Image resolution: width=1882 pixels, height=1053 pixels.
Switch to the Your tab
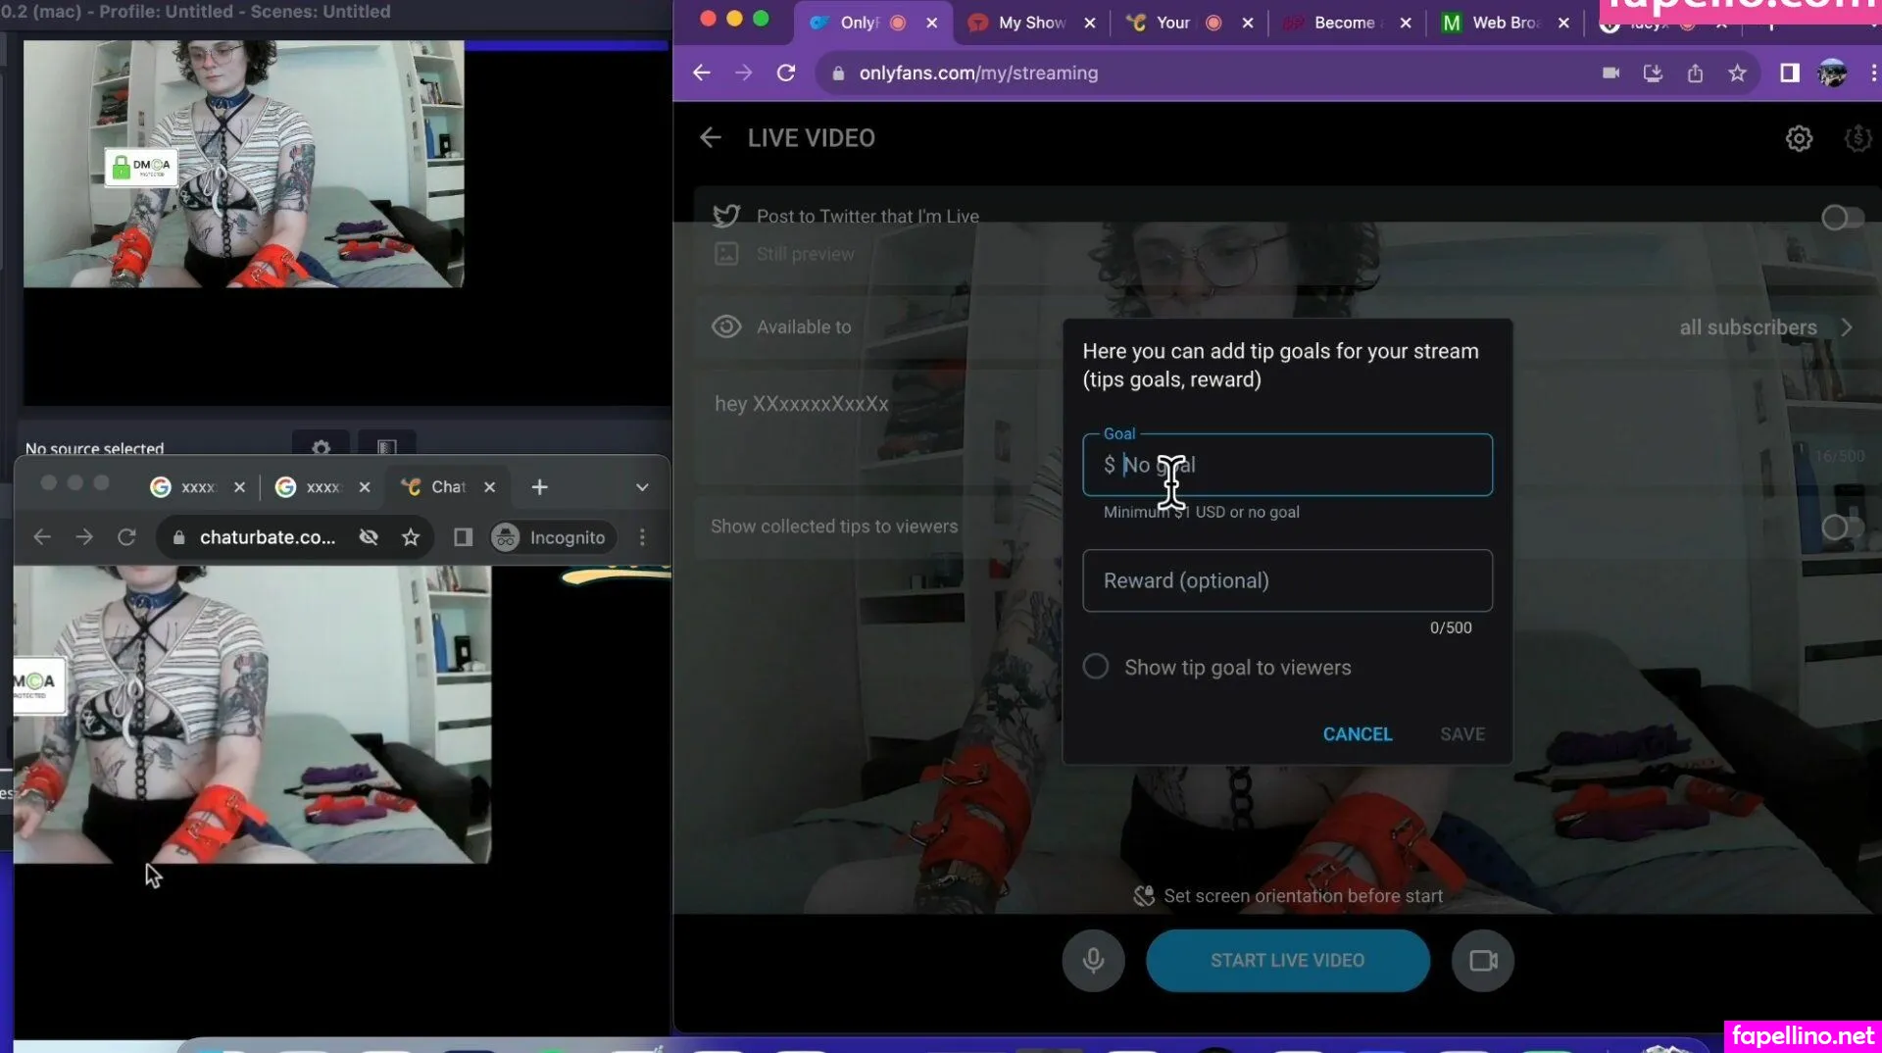[x=1173, y=23]
